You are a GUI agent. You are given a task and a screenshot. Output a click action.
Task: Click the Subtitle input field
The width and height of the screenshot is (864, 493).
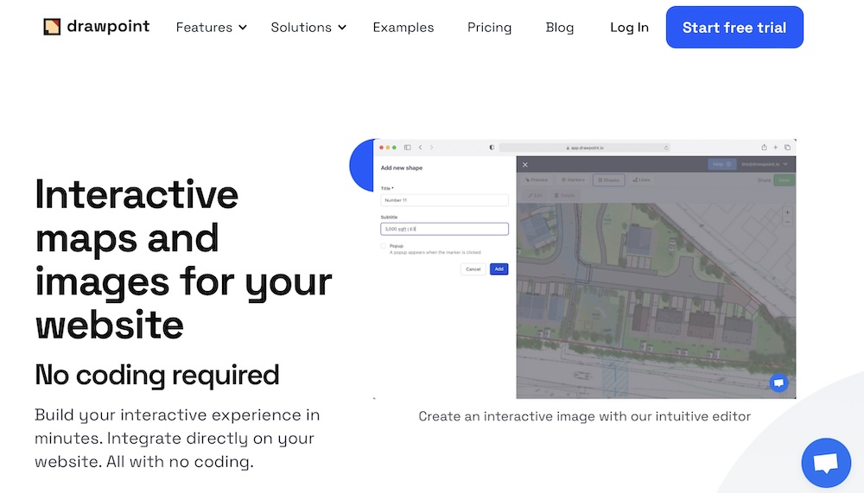pyautogui.click(x=444, y=229)
